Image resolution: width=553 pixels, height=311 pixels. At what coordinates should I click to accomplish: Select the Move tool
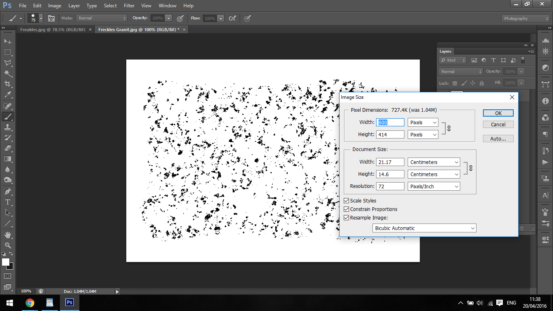[x=8, y=42]
